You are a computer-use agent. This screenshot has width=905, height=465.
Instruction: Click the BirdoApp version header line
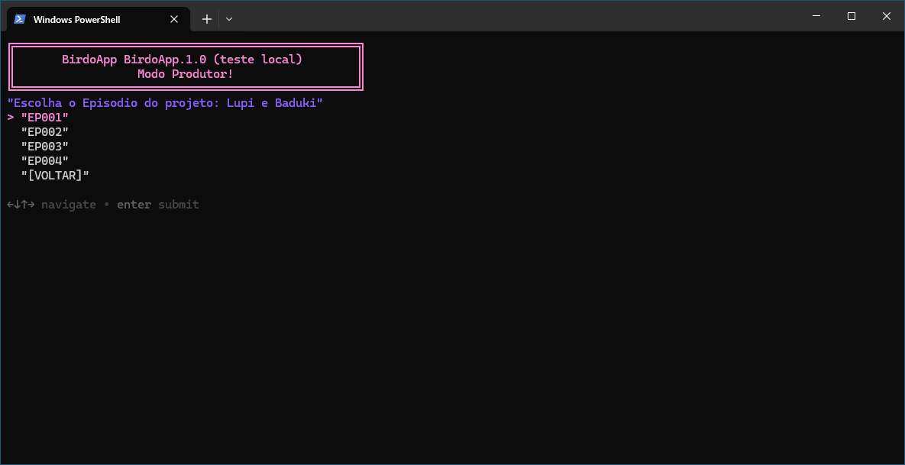pyautogui.click(x=183, y=60)
